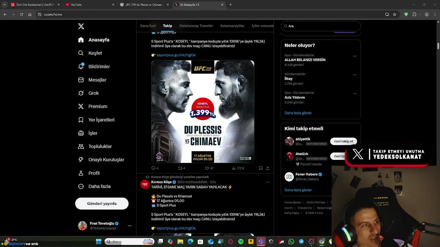This screenshot has width=440, height=247.
Task: Open trend ALLAH BELANIZI VERSİN
Action: 305,60
